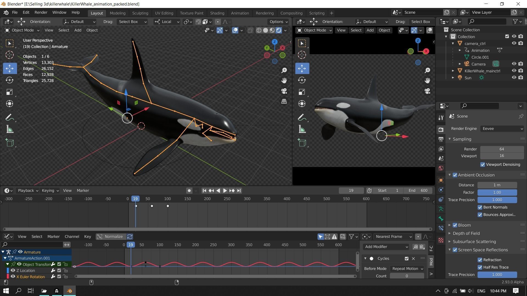Select the Scale tool in left viewport
The width and height of the screenshot is (527, 296).
[10, 92]
